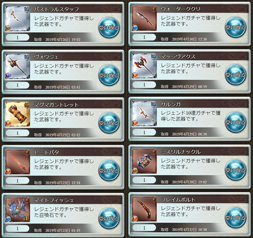Click the quantity field of フレイムボルト
253x238 pixels.
(144, 228)
